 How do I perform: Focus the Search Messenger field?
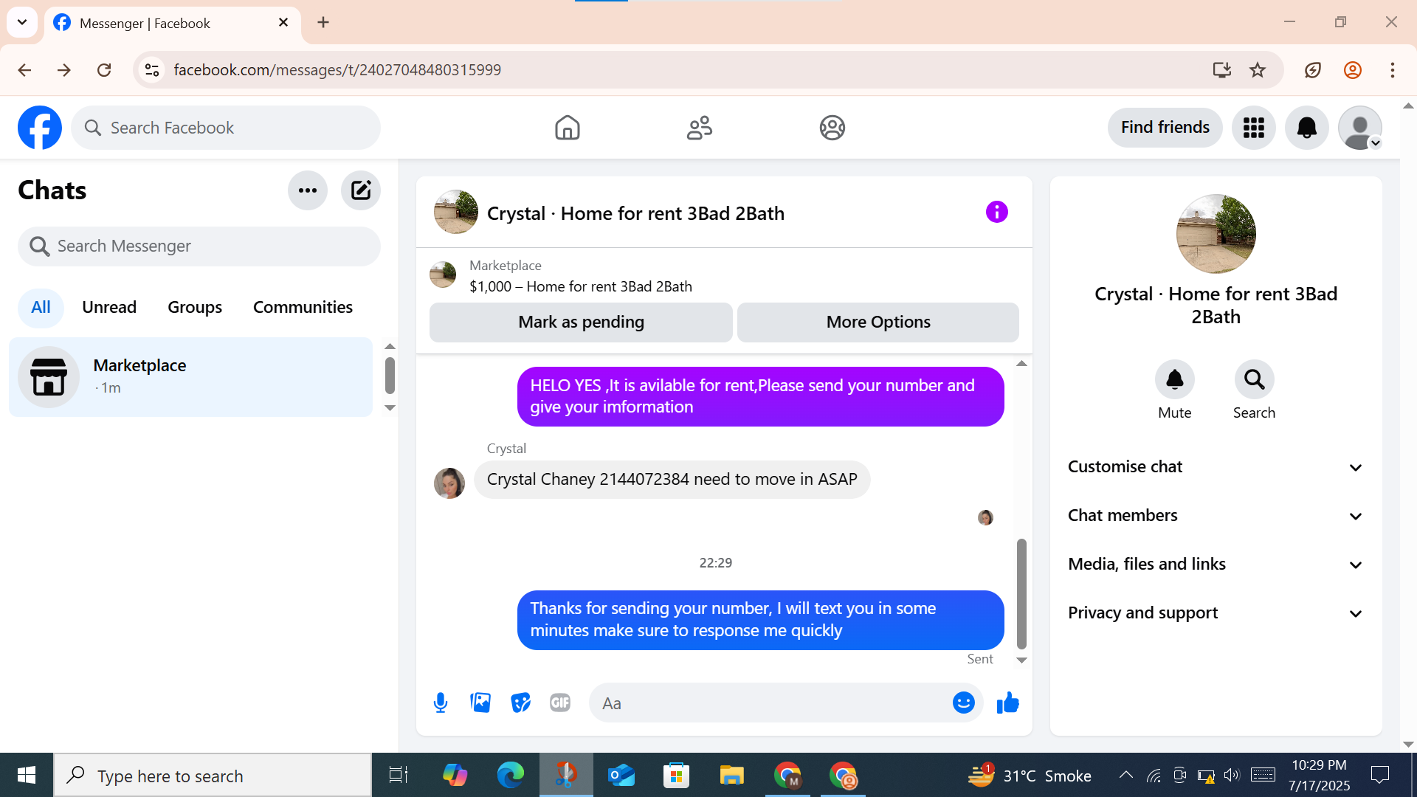click(x=199, y=246)
